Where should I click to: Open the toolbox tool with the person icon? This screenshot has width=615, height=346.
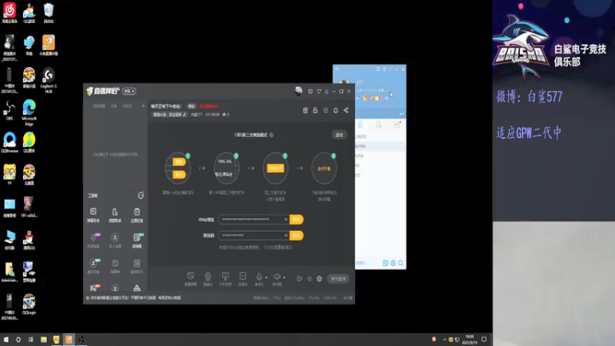[x=115, y=215]
